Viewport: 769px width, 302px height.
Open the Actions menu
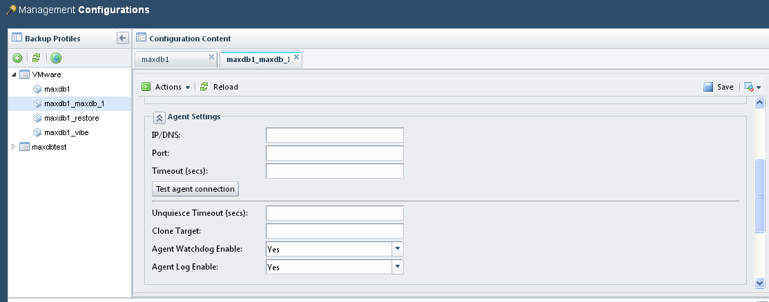[166, 87]
